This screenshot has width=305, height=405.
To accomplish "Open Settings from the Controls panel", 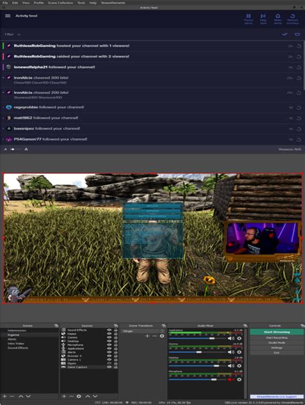I will pyautogui.click(x=277, y=348).
